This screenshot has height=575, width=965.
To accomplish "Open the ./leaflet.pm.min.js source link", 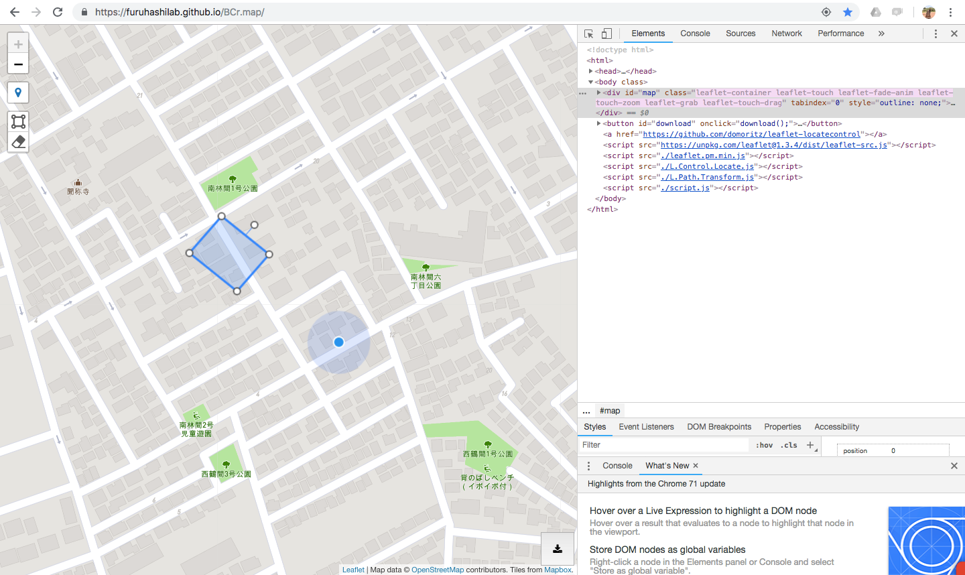I will click(x=703, y=155).
